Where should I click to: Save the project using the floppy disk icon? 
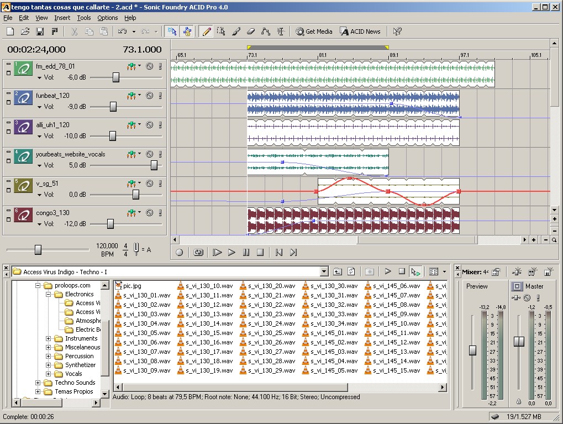tap(40, 32)
